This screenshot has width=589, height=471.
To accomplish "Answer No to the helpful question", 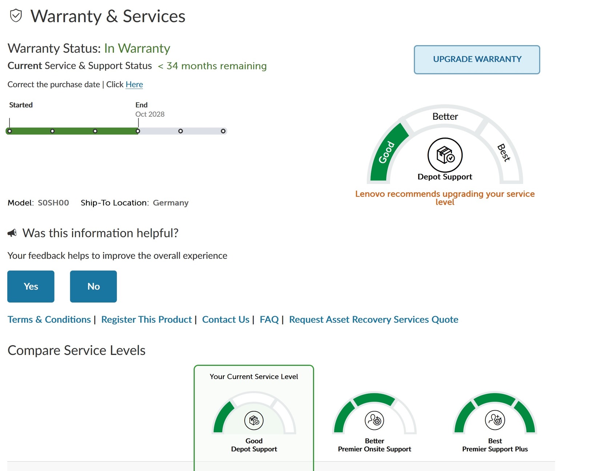I will pos(93,286).
